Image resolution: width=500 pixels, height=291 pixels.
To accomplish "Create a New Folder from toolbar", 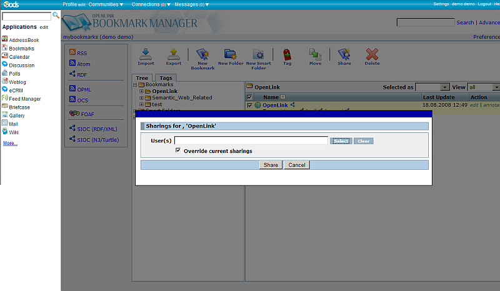I will pyautogui.click(x=231, y=55).
